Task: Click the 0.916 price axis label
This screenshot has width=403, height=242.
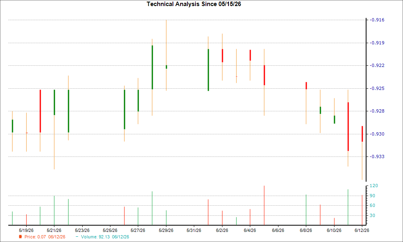Action: 378,20
